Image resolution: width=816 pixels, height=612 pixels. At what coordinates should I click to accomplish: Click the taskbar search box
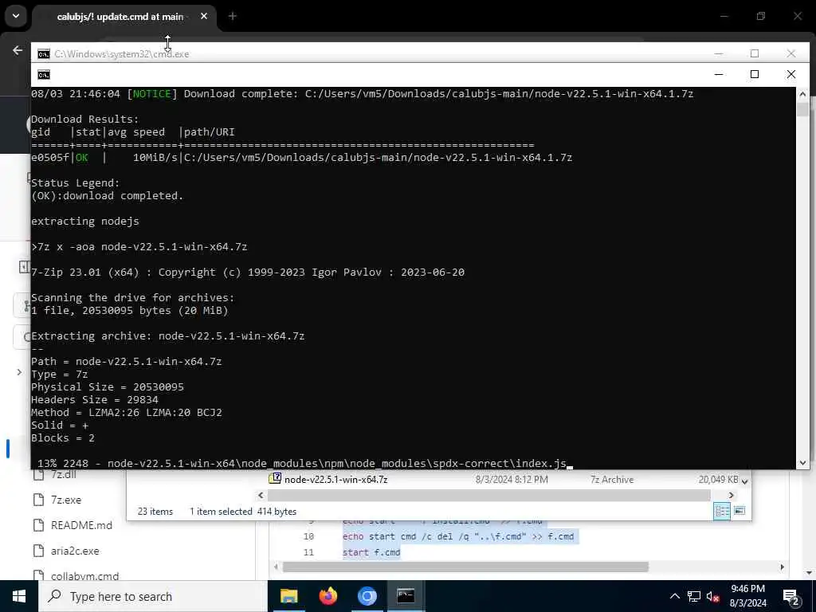pos(152,596)
